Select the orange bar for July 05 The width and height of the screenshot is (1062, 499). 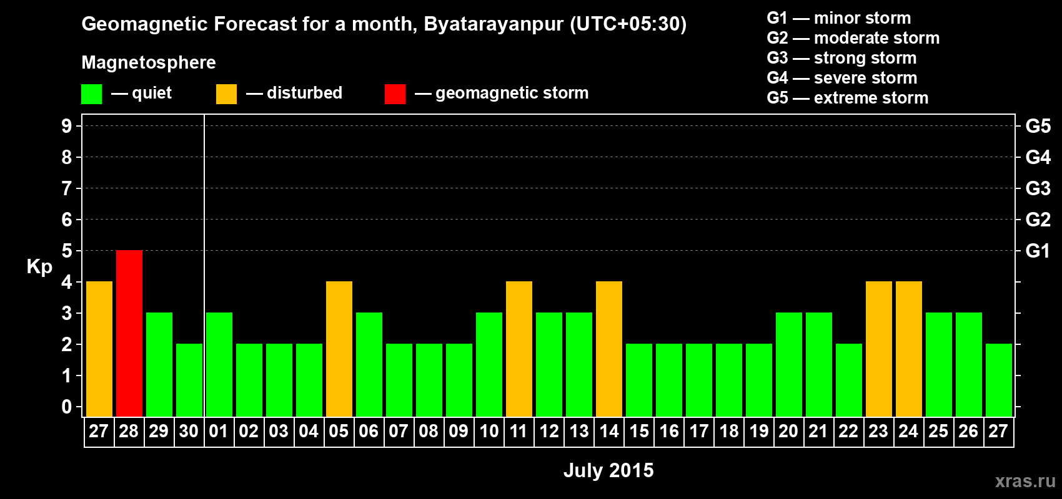pyautogui.click(x=339, y=349)
